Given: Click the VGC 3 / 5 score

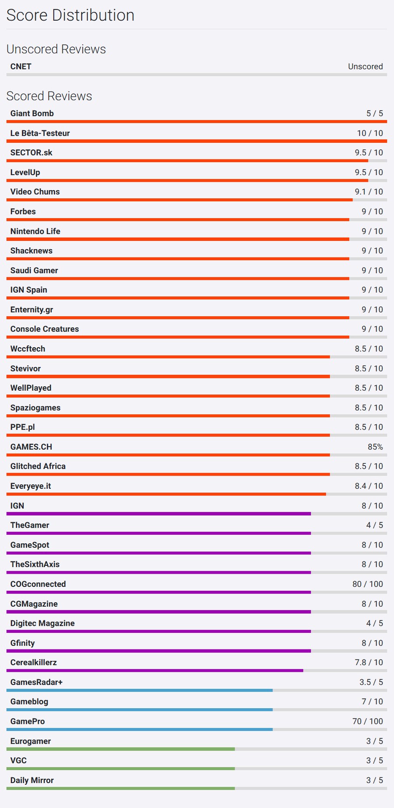Looking at the screenshot, I should pos(374,761).
